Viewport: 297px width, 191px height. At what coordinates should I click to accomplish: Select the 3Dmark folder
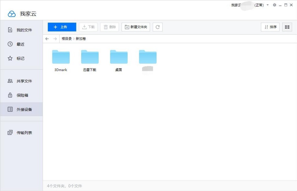[60, 57]
